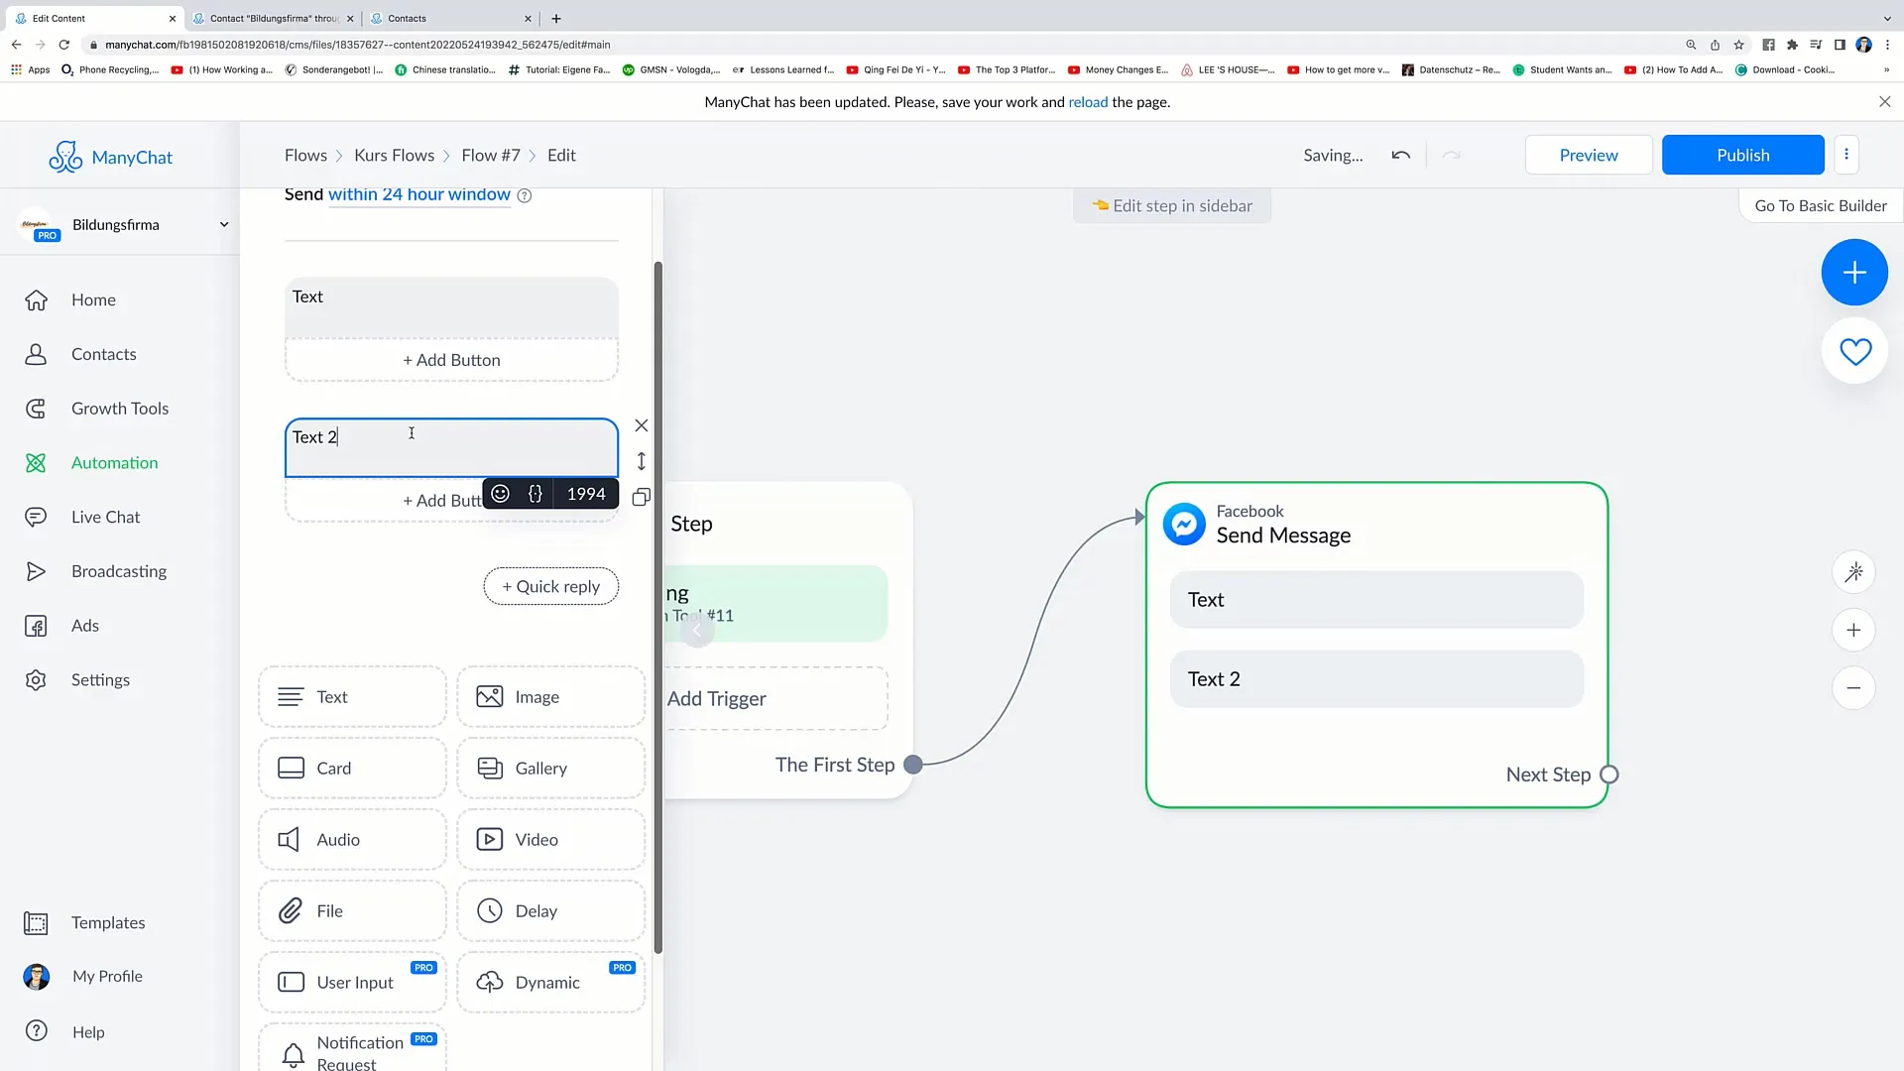The image size is (1904, 1071).
Task: Add a Text content block
Action: pyautogui.click(x=352, y=697)
